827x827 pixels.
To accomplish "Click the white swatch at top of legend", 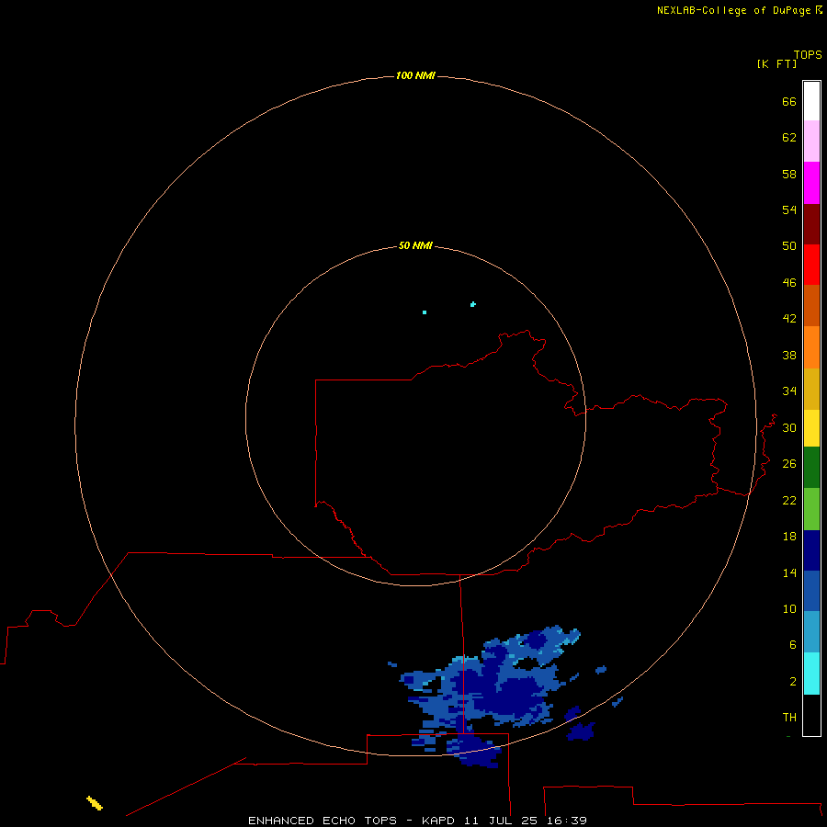I will [x=811, y=101].
